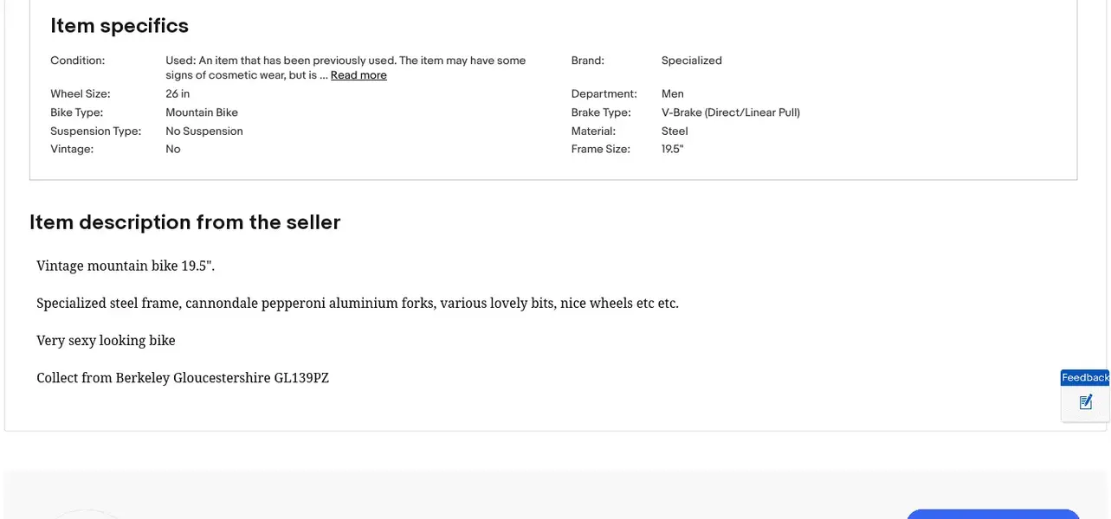
Task: Click the Item specifics heading
Action: 119,26
